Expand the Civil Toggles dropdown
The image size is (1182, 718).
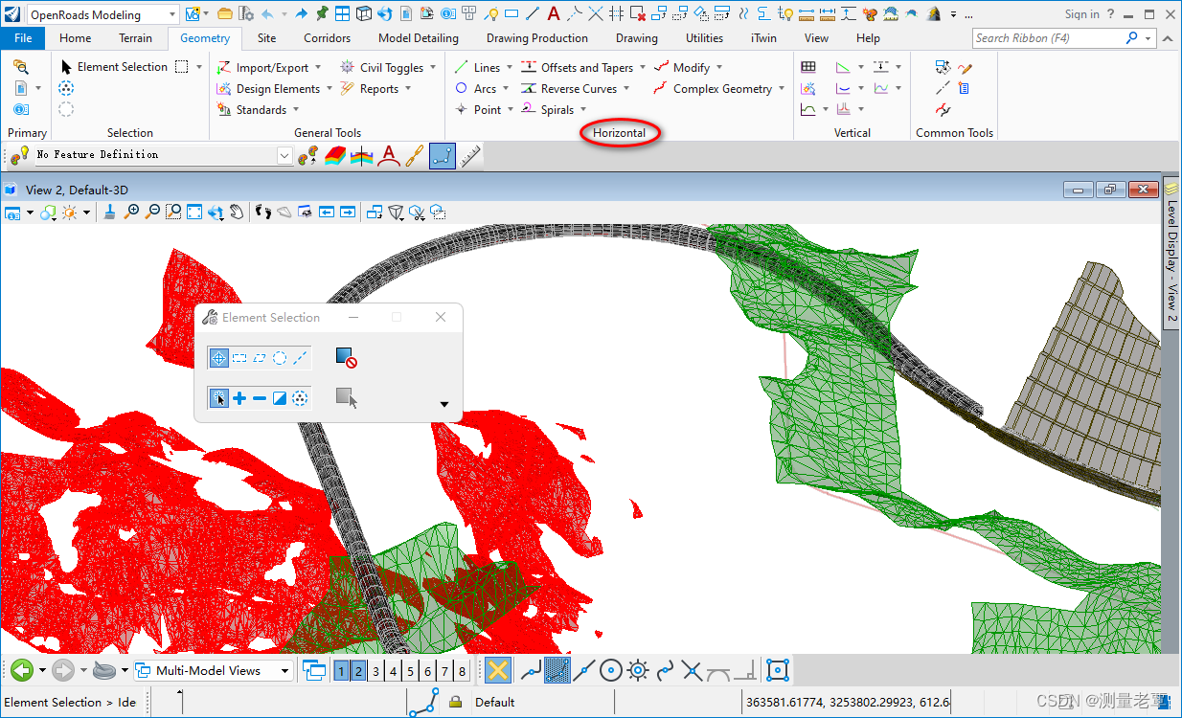click(x=433, y=67)
